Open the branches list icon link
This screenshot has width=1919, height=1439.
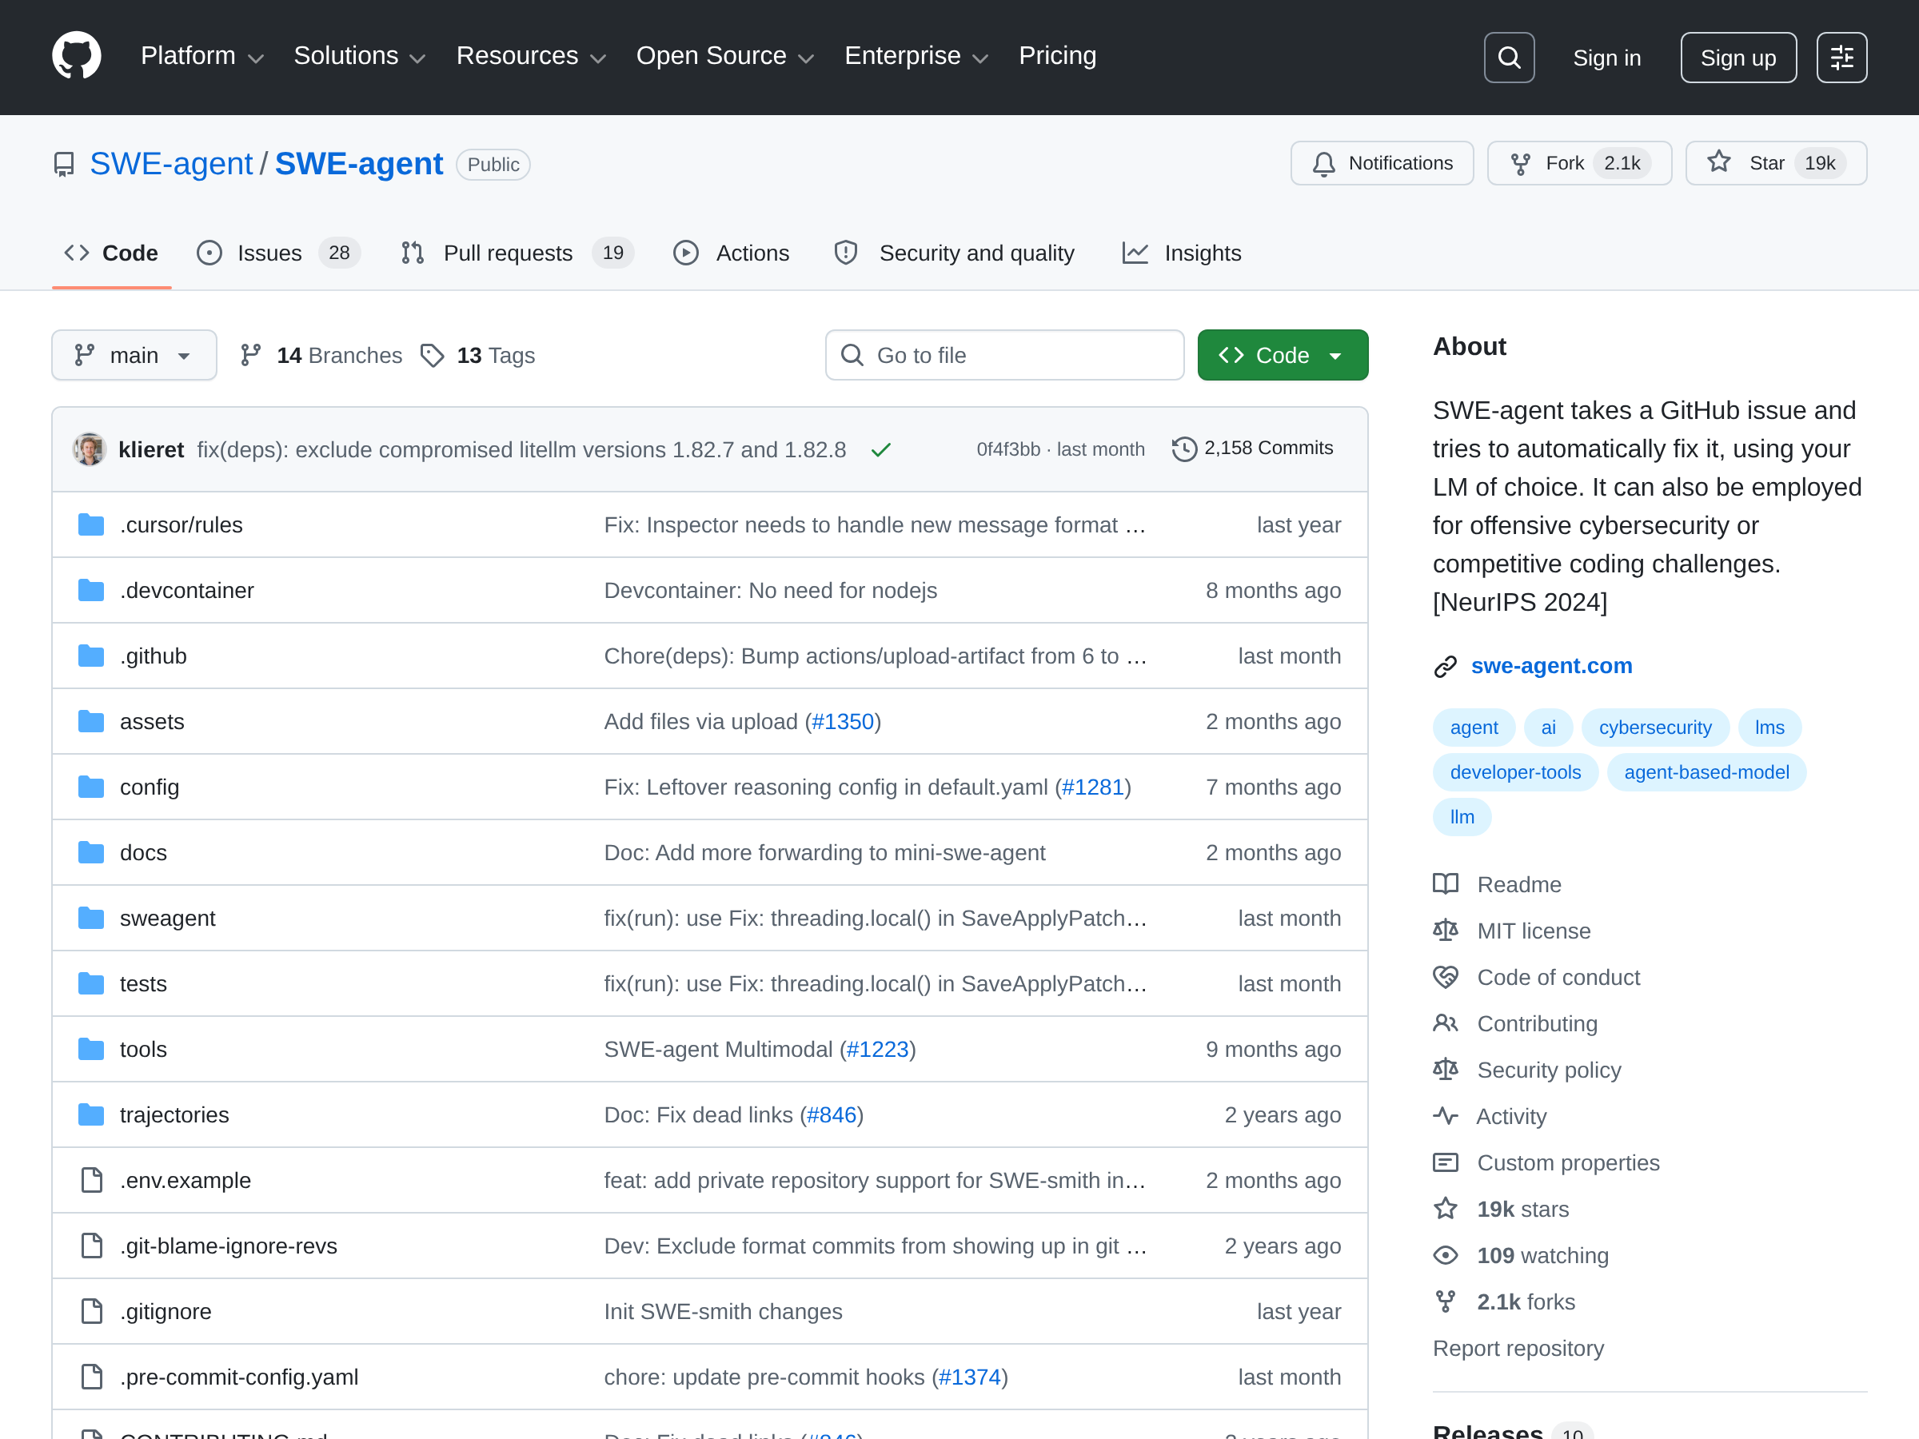[251, 355]
